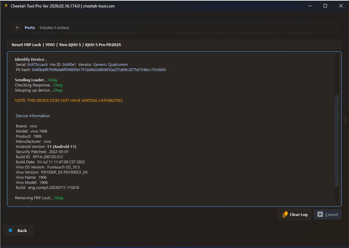Image resolution: width=349 pixels, height=248 pixels.
Task: Go back using the Back button label
Action: pyautogui.click(x=22, y=231)
